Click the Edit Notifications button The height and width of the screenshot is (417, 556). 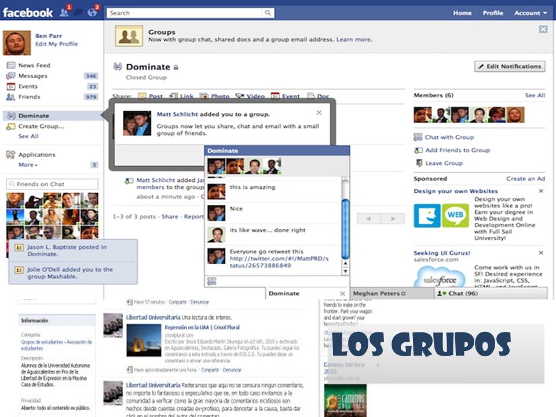coord(510,66)
